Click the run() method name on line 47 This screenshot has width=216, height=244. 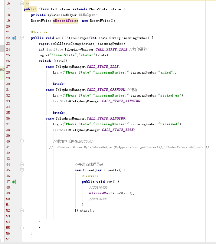click(x=111, y=182)
